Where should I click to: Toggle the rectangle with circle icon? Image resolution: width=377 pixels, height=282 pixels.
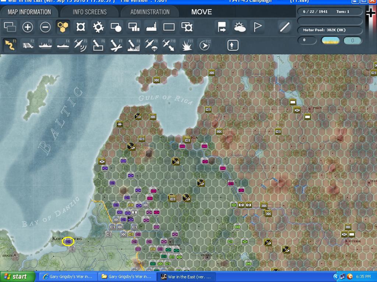(116, 27)
